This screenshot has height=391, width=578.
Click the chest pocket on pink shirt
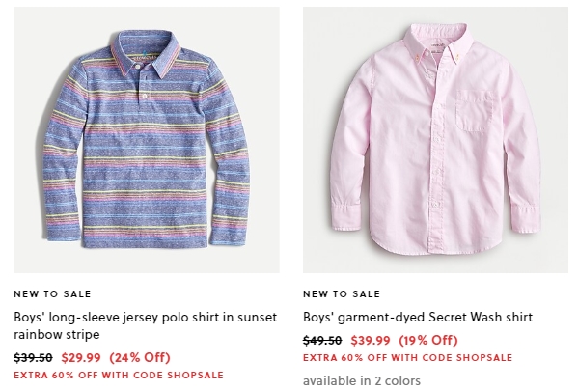click(475, 111)
